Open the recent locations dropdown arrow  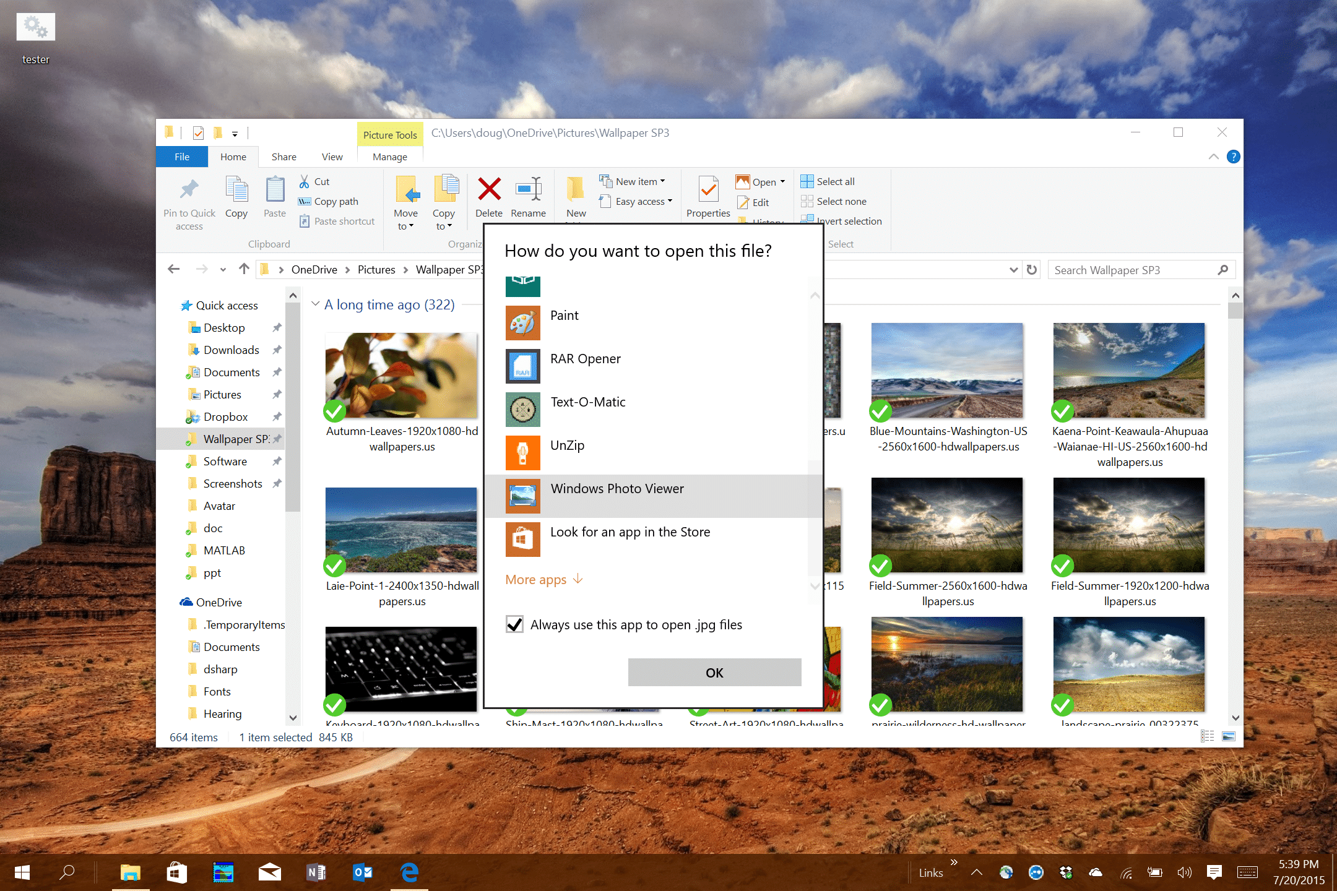coord(223,270)
